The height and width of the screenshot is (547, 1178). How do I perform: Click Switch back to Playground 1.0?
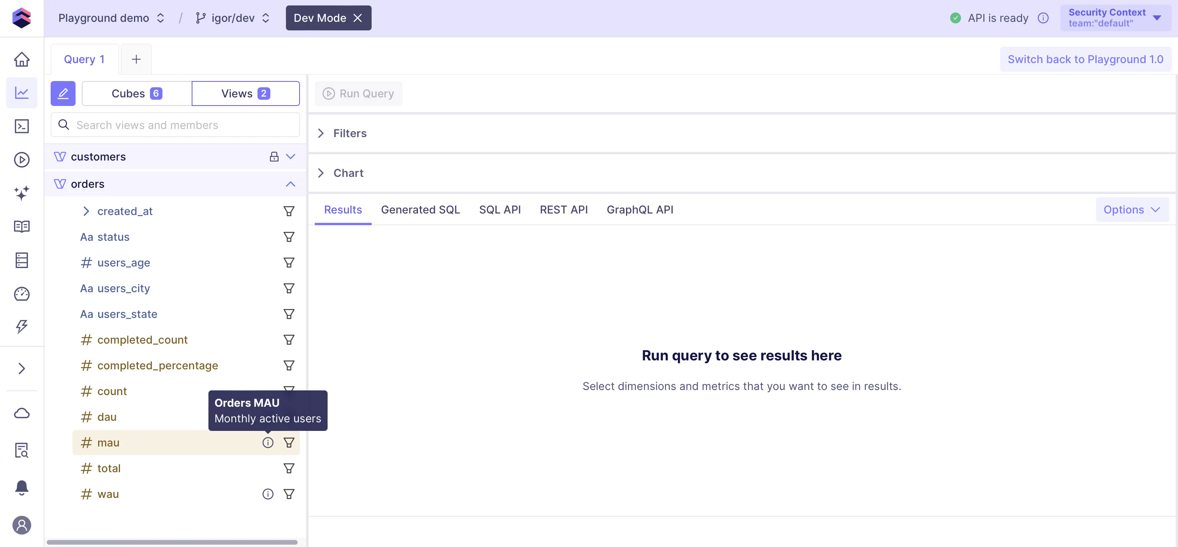(1085, 60)
